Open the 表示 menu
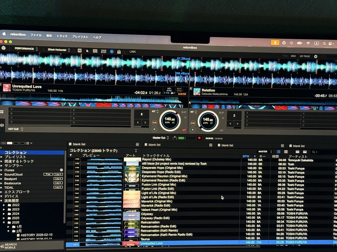 (x=49, y=36)
